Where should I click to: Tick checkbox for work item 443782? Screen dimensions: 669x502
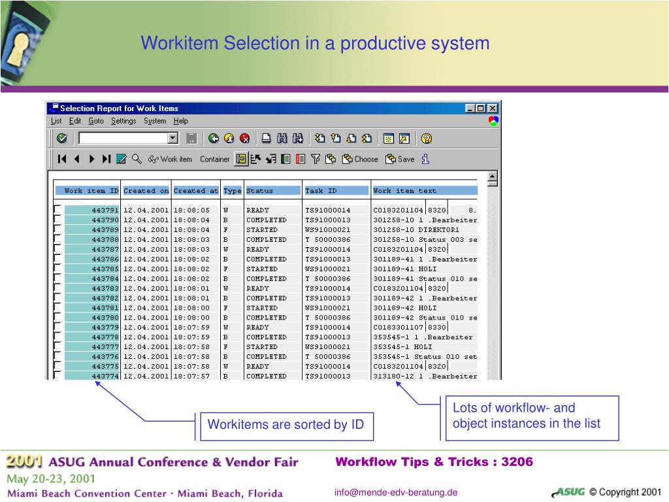tap(57, 297)
